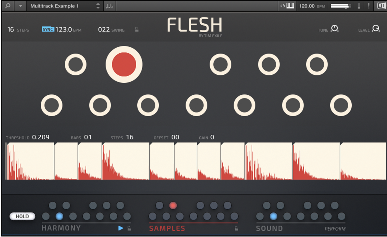The image size is (387, 237).
Task: Switch to the HARMONY tab
Action: click(x=61, y=228)
